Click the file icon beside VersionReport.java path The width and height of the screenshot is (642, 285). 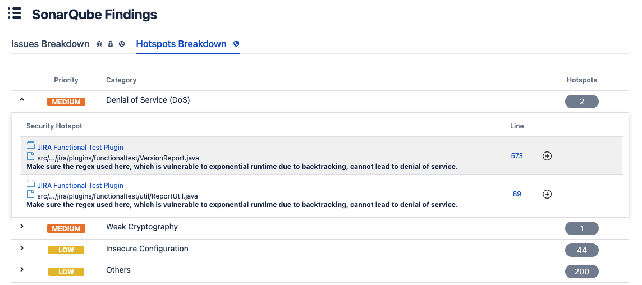click(x=31, y=156)
